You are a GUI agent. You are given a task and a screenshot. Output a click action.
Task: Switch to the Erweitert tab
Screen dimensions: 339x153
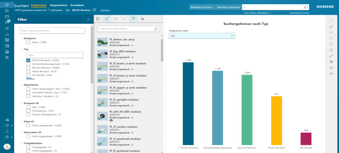tap(77, 5)
